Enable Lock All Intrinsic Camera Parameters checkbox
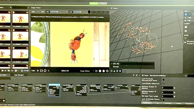The height and width of the screenshot is (109, 194). point(163,100)
